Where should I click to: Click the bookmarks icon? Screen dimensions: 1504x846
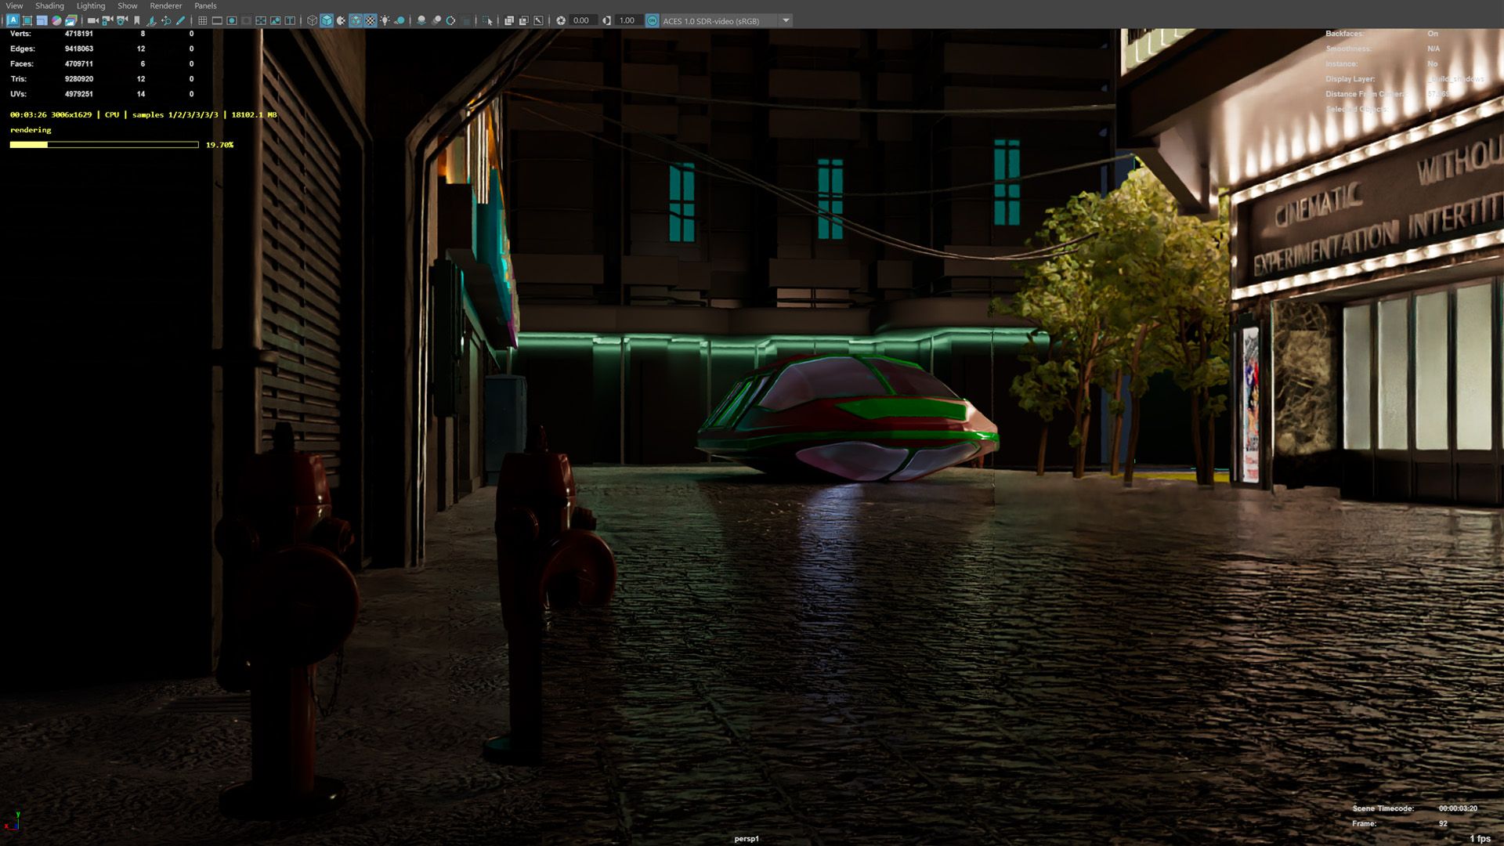point(137,20)
